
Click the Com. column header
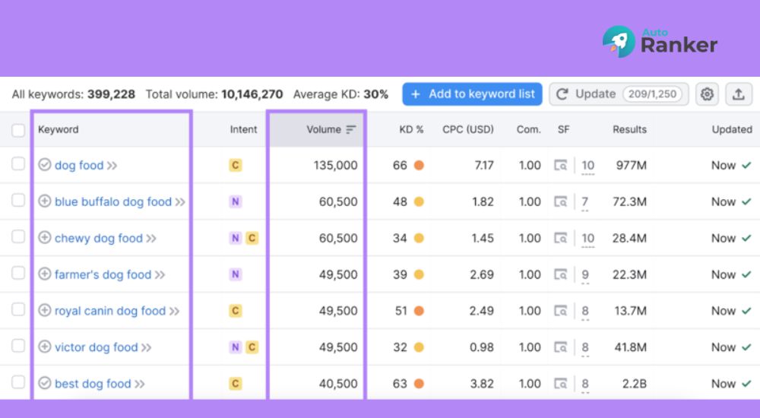pyautogui.click(x=528, y=129)
